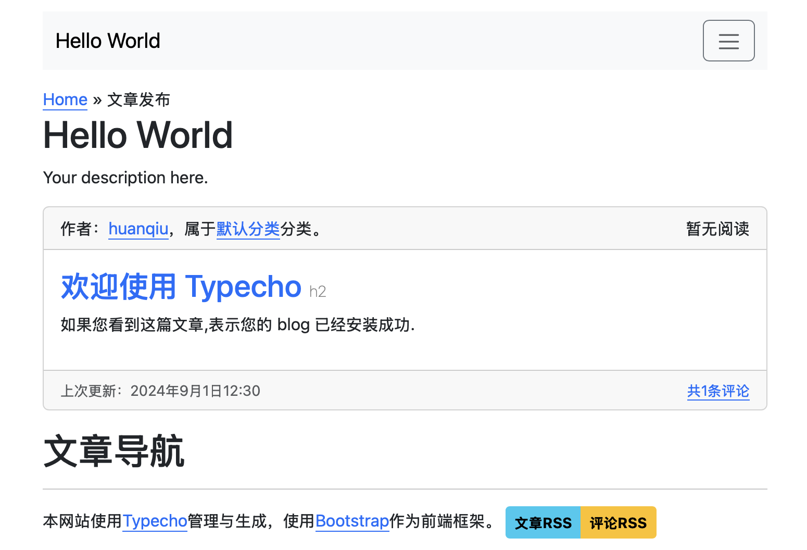View the 共1条评论 comments link
The width and height of the screenshot is (807, 550).
point(717,391)
